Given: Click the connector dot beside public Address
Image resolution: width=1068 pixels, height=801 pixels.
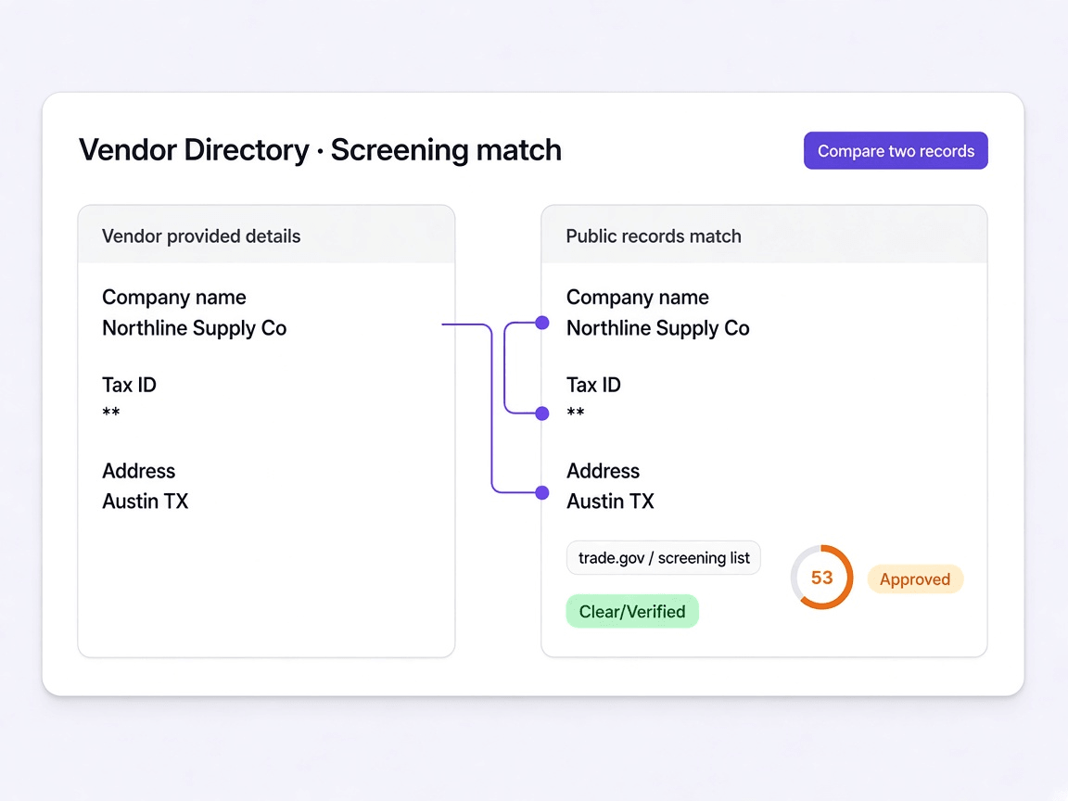Looking at the screenshot, I should pos(542,492).
